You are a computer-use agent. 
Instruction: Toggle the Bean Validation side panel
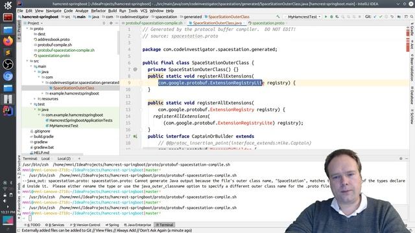tap(412, 67)
